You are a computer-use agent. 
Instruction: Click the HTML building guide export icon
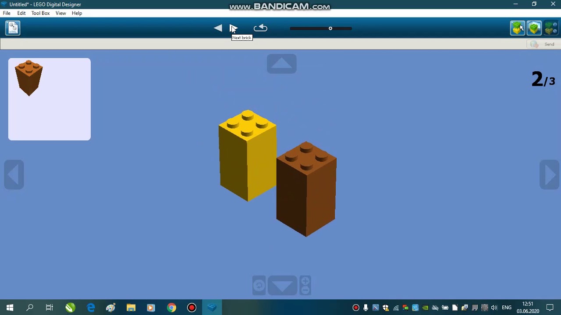[x=13, y=28]
